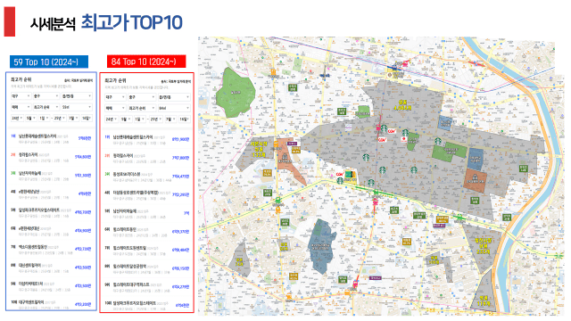Open the 대구 city dropdown in 59 panel
This screenshot has width=571, height=321.
(x=21, y=96)
